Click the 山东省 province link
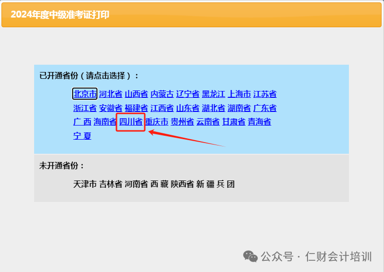Screen dimensions: 384x272 [x=188, y=108]
